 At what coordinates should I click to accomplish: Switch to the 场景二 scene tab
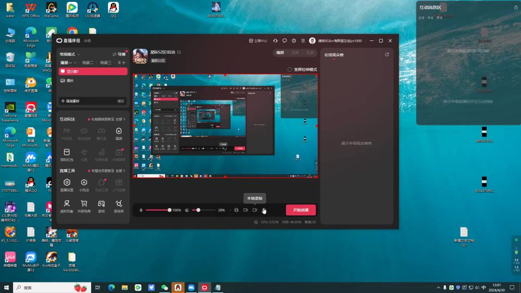[88, 63]
